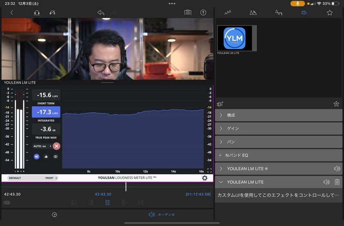Screen dimensions: 344x226
Task: Click the video preview frame
Action: 107,49
